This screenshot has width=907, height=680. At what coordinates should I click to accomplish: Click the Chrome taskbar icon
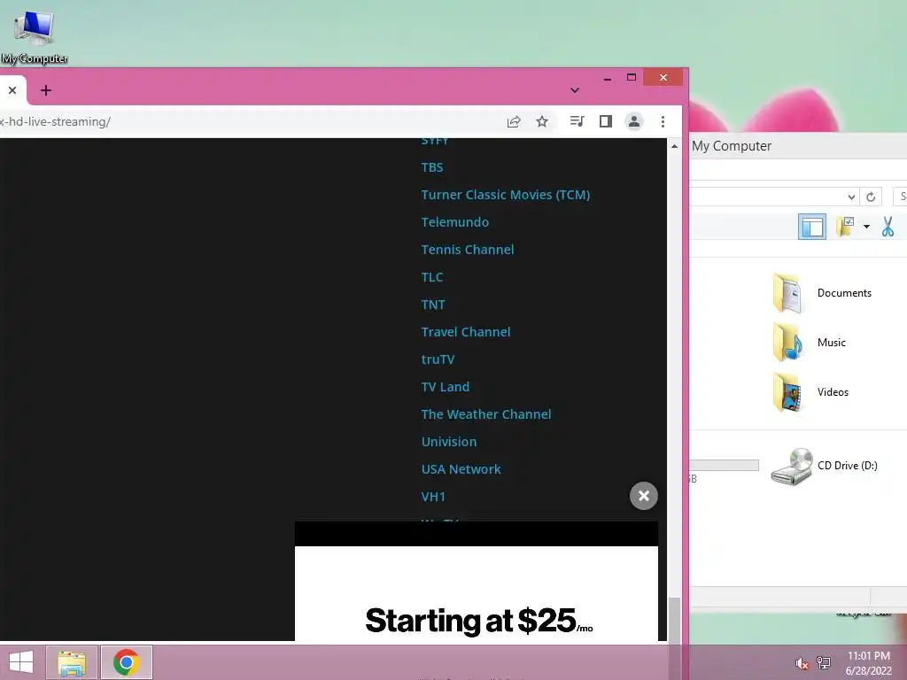(x=127, y=662)
